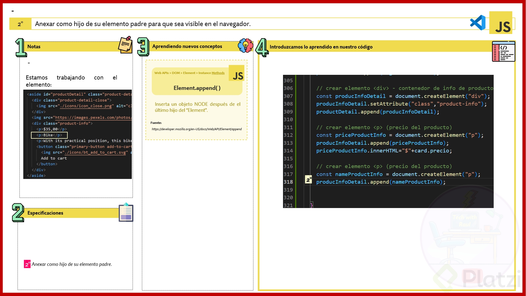
Task: Click code line 307 createElement div
Action: click(403, 96)
